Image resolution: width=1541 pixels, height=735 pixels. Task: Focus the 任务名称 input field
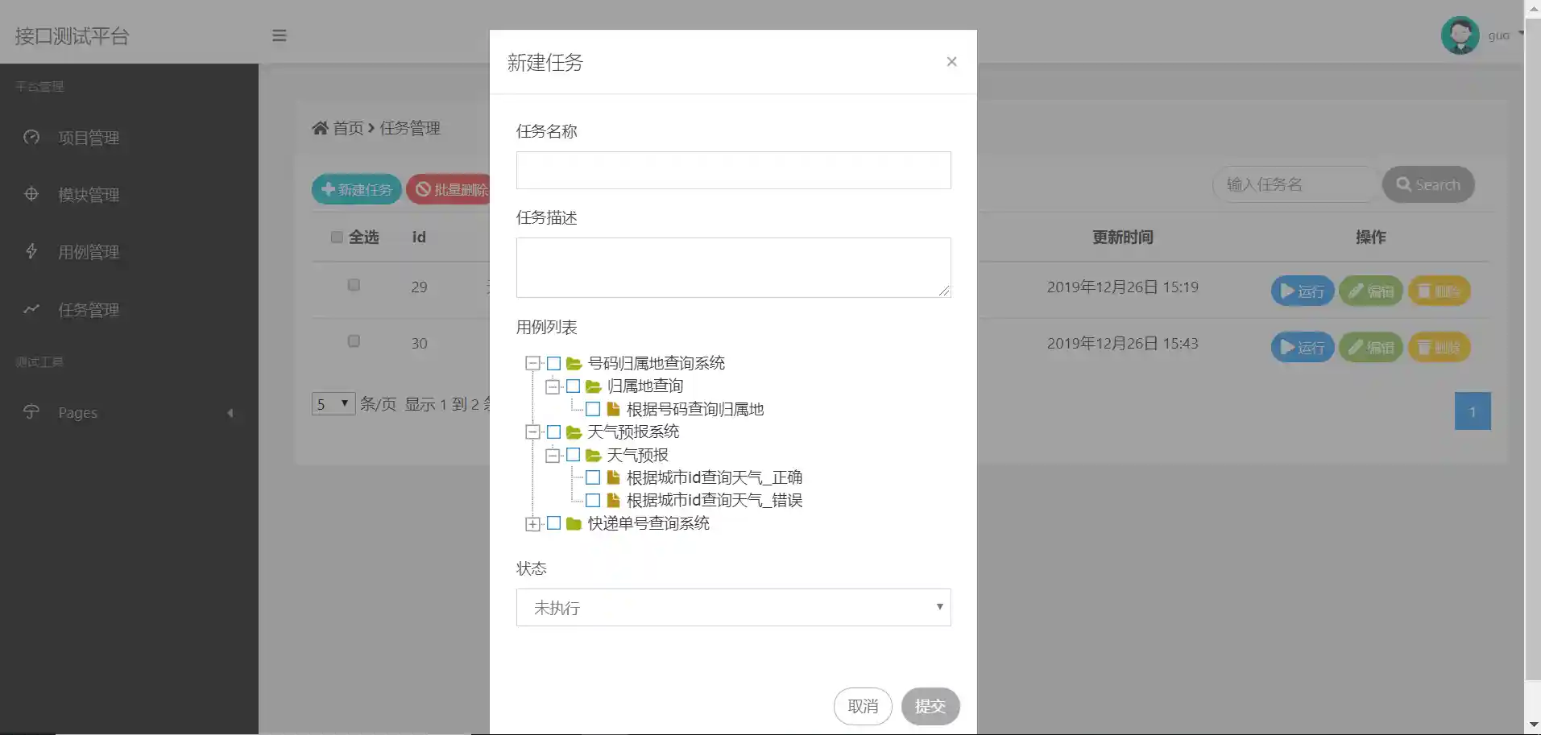click(733, 170)
